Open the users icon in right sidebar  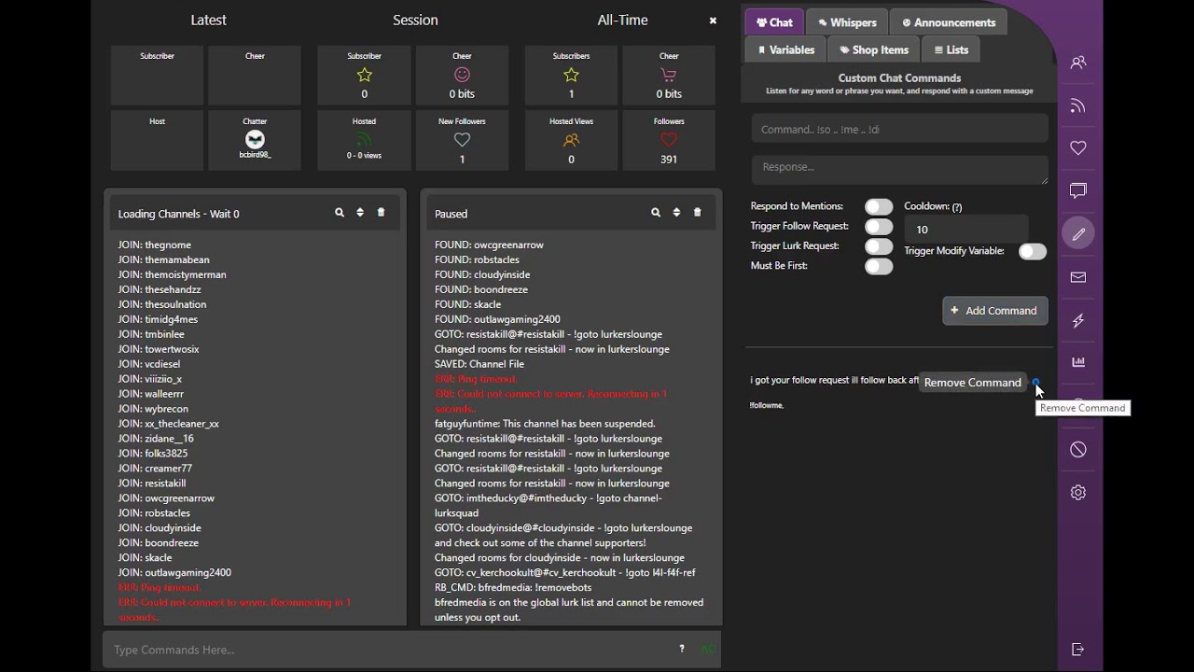tap(1078, 63)
